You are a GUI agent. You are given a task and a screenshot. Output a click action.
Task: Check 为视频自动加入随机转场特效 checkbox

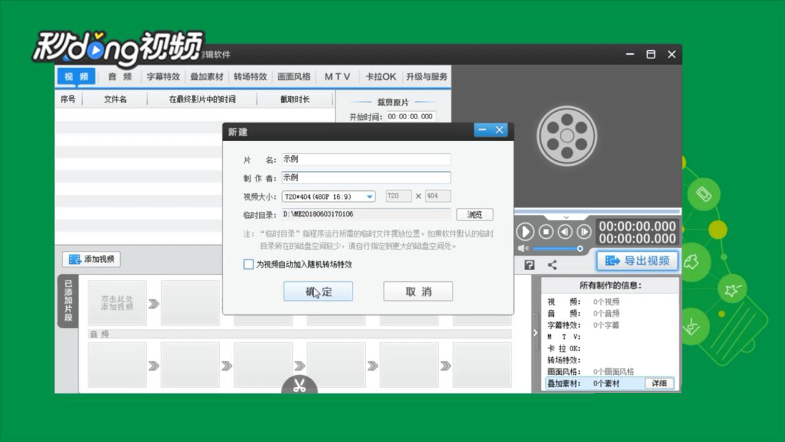(x=248, y=265)
